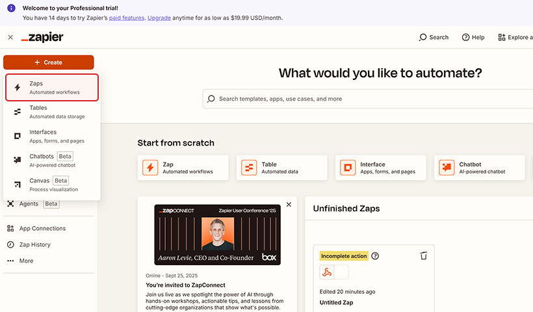Close the sidebar with the X icon
This screenshot has width=533, height=312.
(10, 38)
